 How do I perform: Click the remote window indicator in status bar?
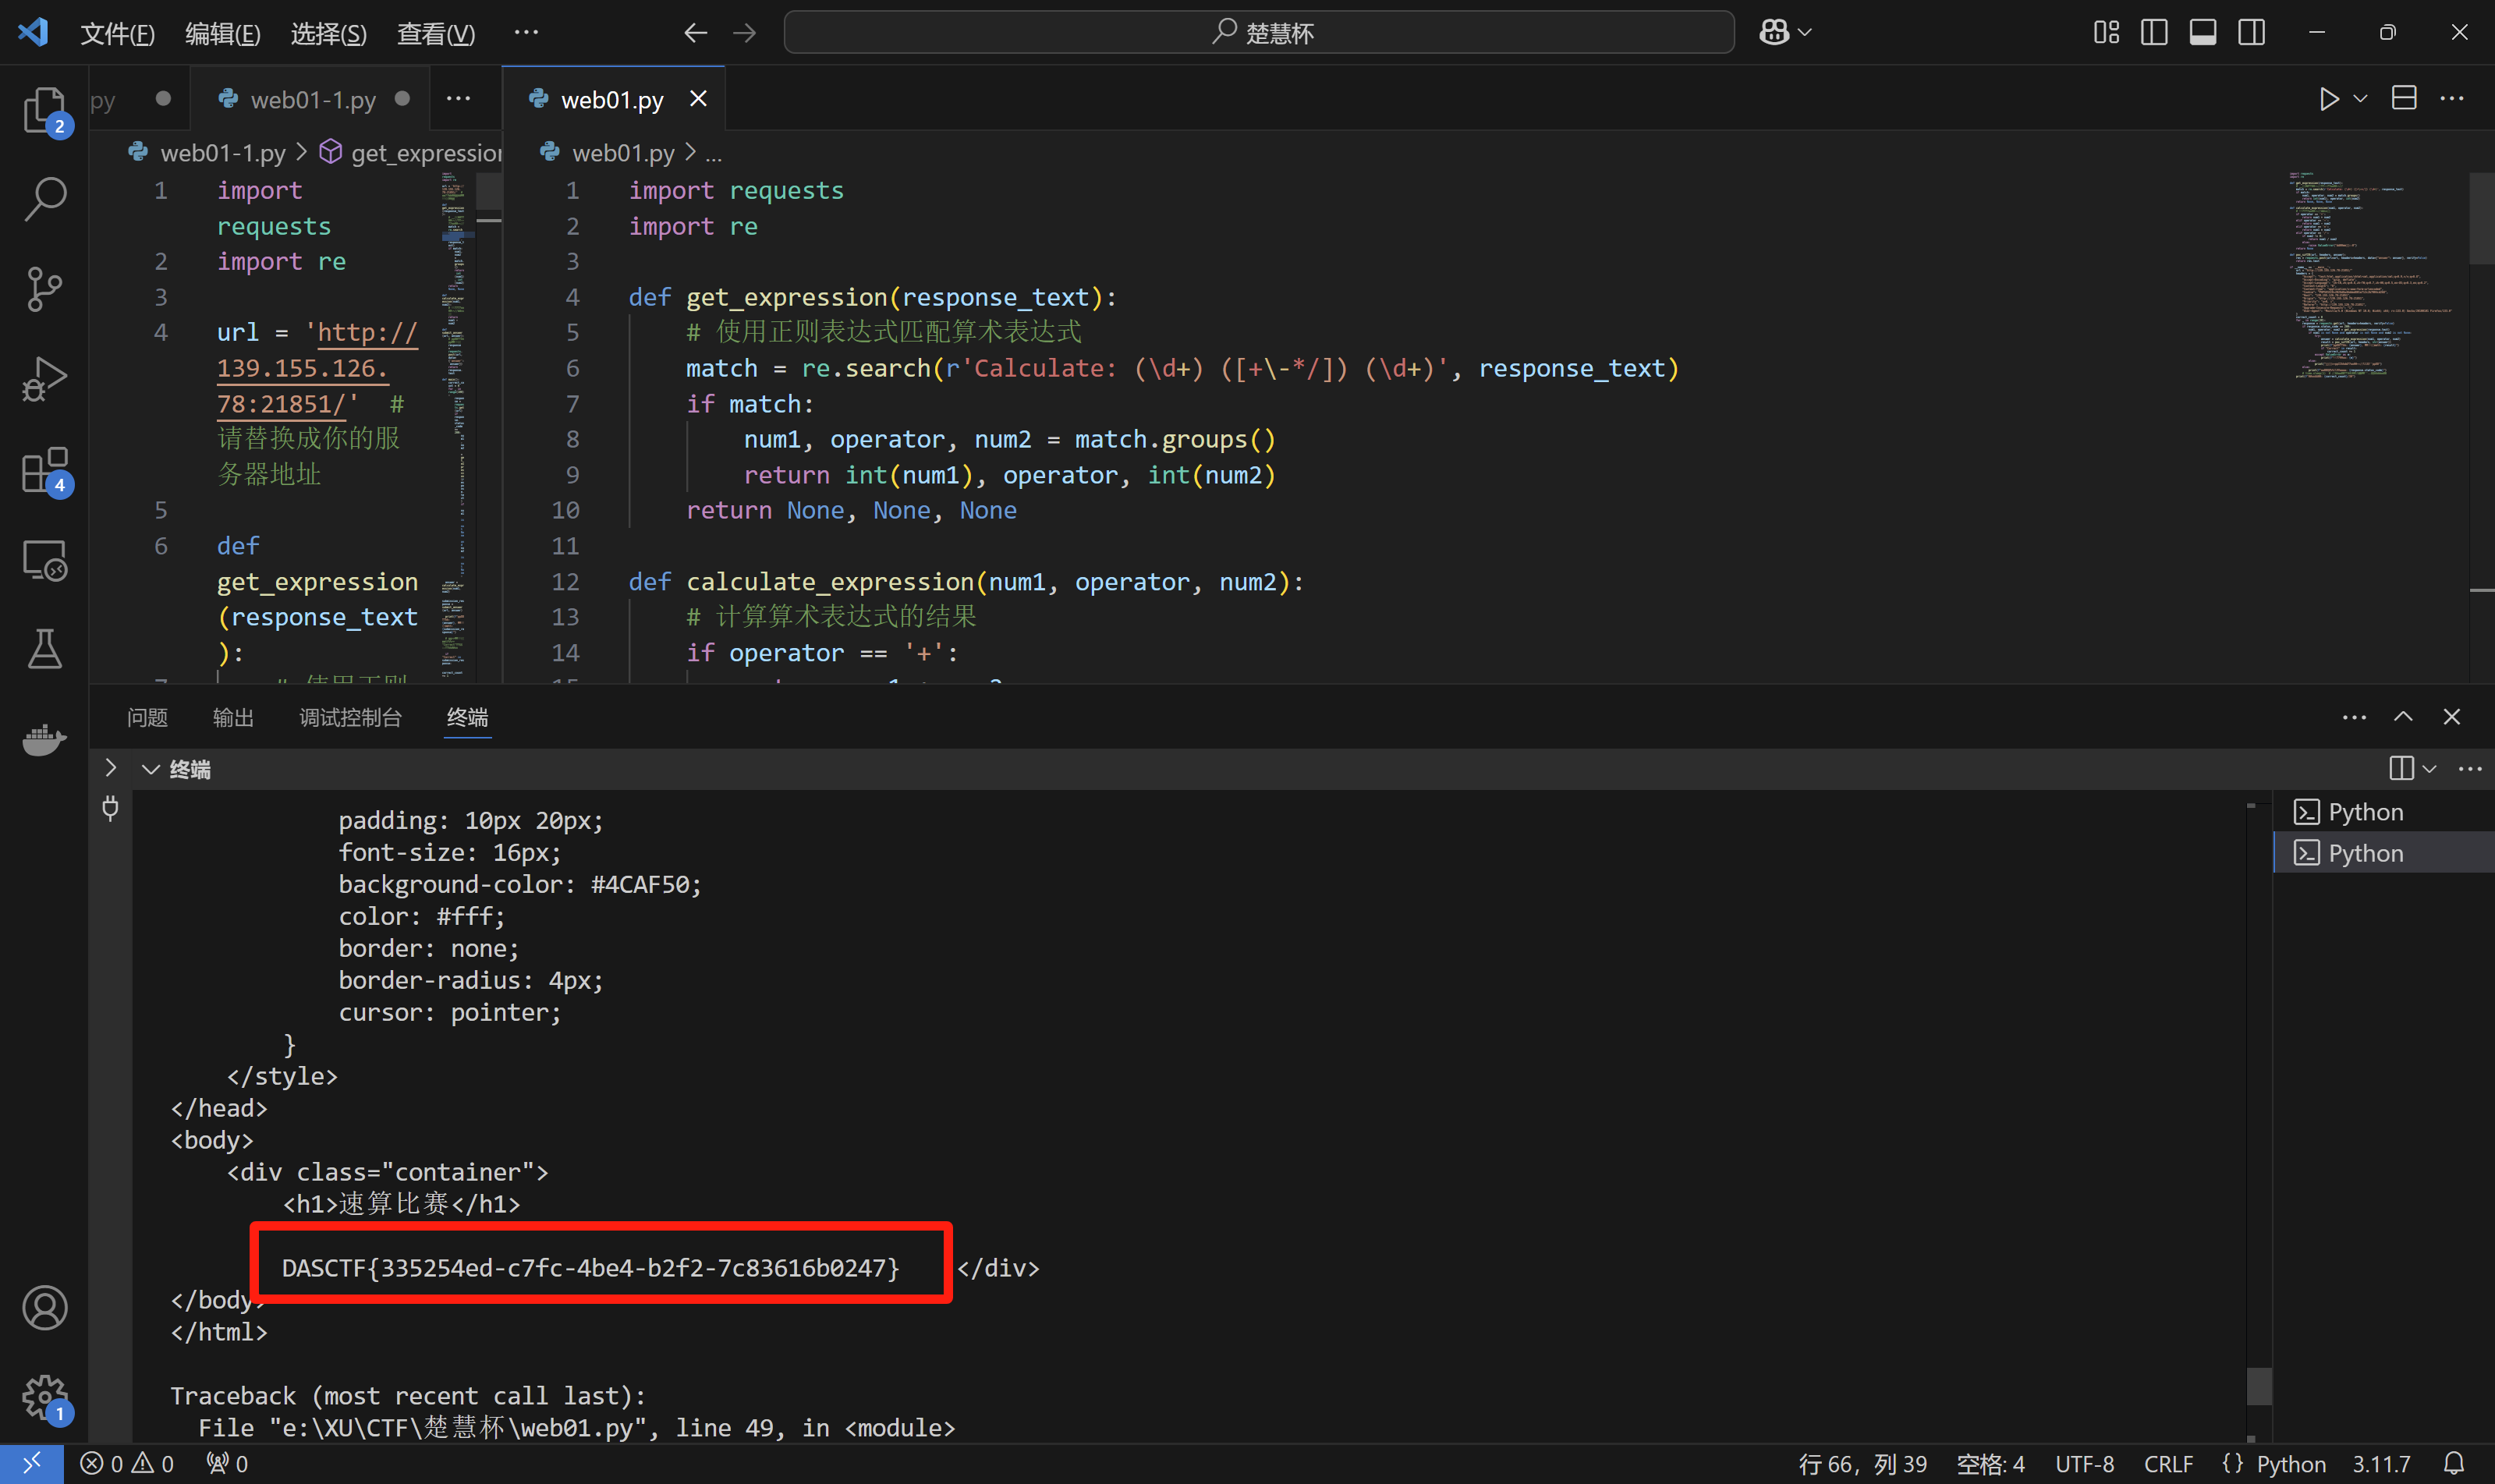(x=32, y=1463)
